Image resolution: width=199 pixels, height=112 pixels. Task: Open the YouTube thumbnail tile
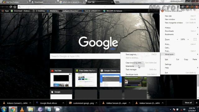tap(61, 77)
